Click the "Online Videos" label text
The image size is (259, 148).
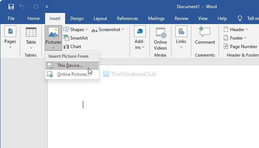coord(160,45)
